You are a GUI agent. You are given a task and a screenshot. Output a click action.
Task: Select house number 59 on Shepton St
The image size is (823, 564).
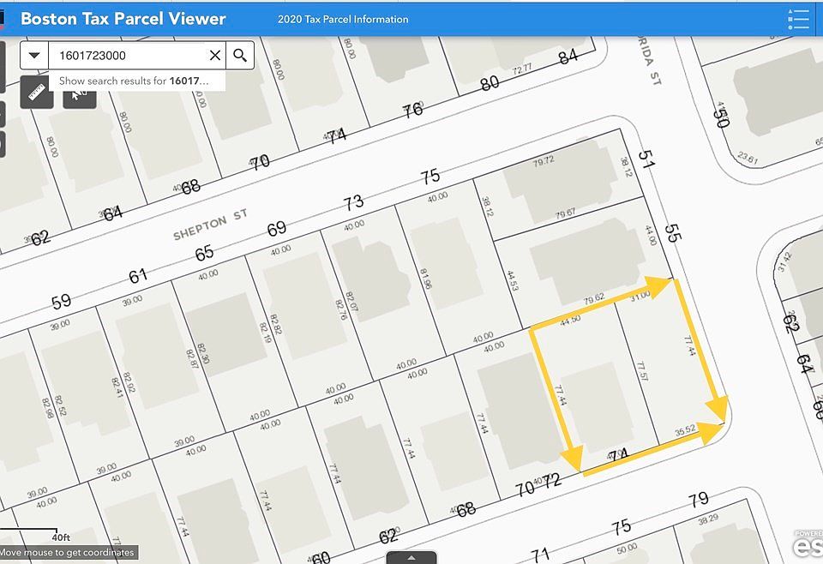(61, 301)
